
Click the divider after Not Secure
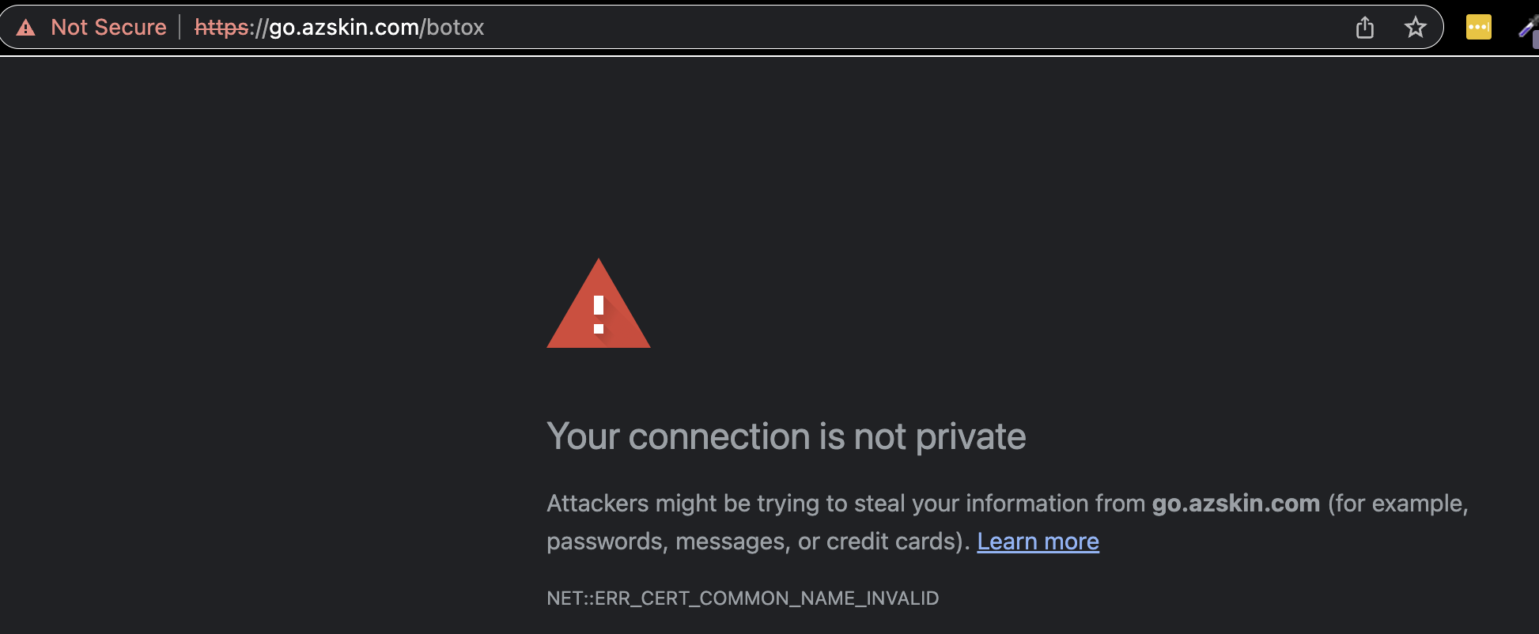point(180,28)
